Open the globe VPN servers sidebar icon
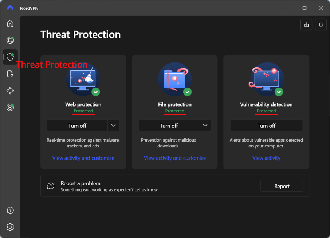 [10, 40]
